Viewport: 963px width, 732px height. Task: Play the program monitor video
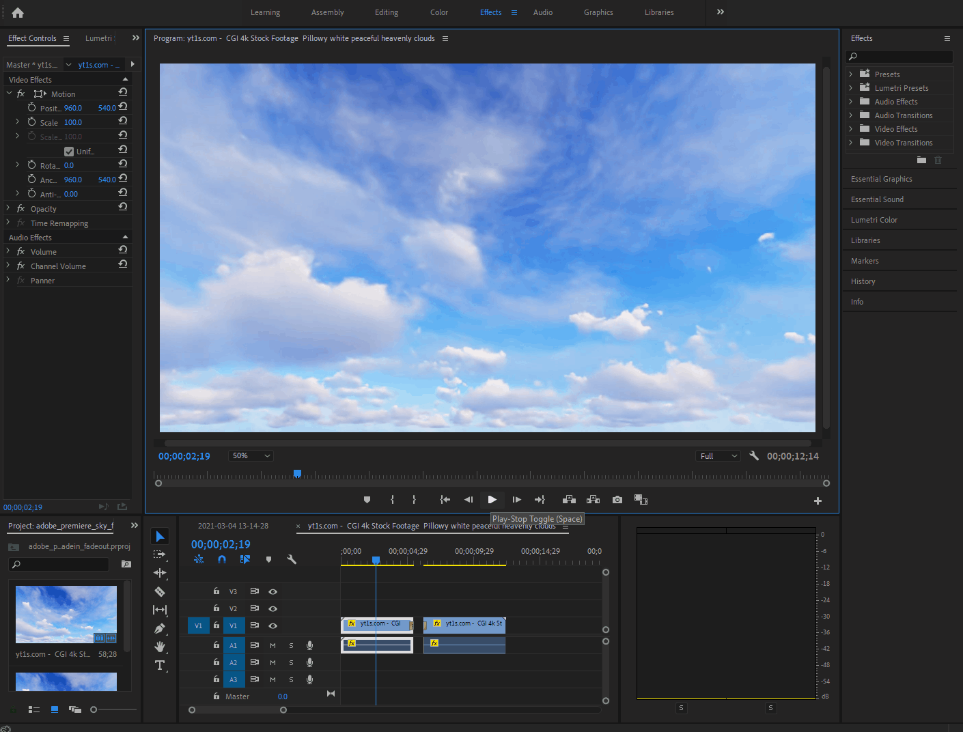492,500
